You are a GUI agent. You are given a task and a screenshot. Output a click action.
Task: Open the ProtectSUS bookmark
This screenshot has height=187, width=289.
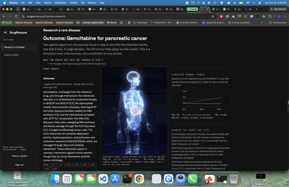pos(161,23)
